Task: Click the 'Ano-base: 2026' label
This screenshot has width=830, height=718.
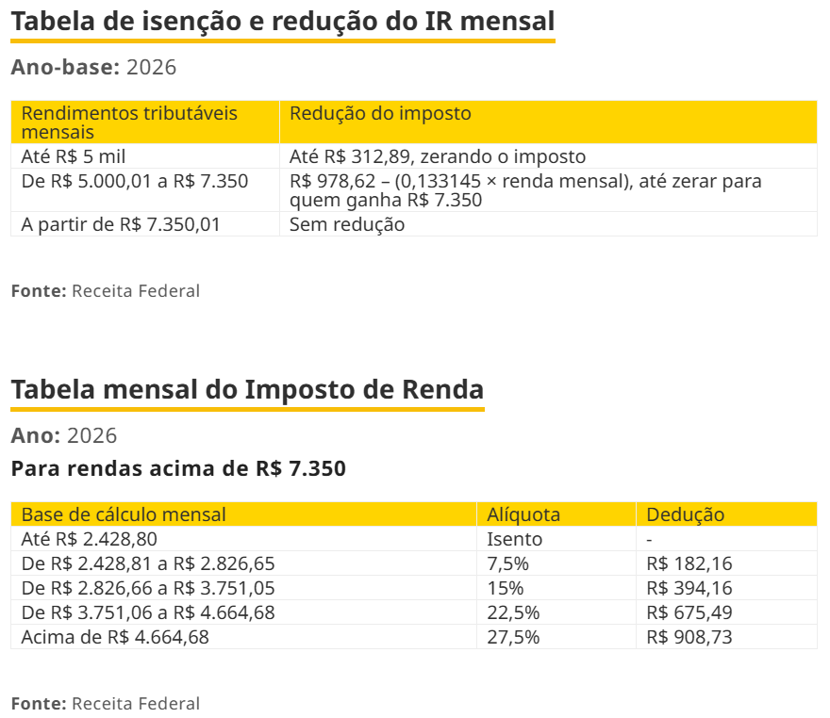Action: [93, 67]
